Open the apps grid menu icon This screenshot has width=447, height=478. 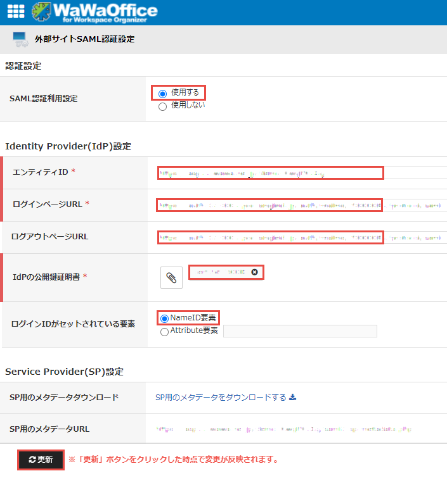[x=15, y=11]
